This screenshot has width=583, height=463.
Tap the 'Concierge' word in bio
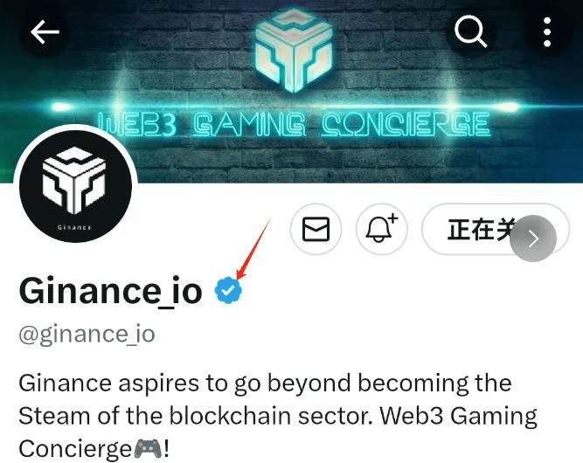pos(75,448)
